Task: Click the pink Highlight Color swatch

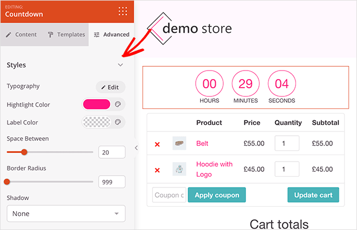Action: (97, 104)
